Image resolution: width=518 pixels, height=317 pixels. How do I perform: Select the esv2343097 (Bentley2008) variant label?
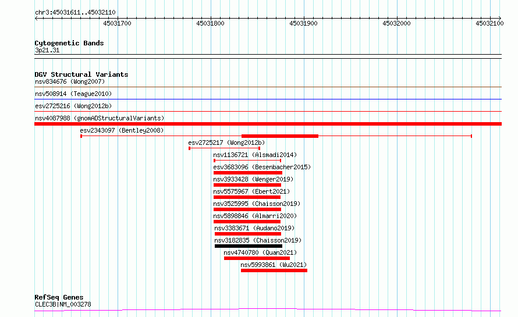point(122,130)
